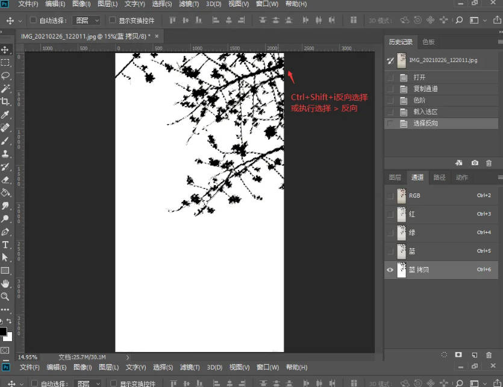The width and height of the screenshot is (503, 387).
Task: Toggle visibility of RGB channel
Action: coord(390,196)
